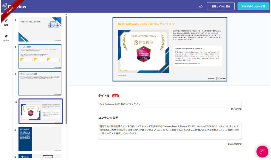Click the main slide preview image
The image size is (271, 160).
[170, 49]
